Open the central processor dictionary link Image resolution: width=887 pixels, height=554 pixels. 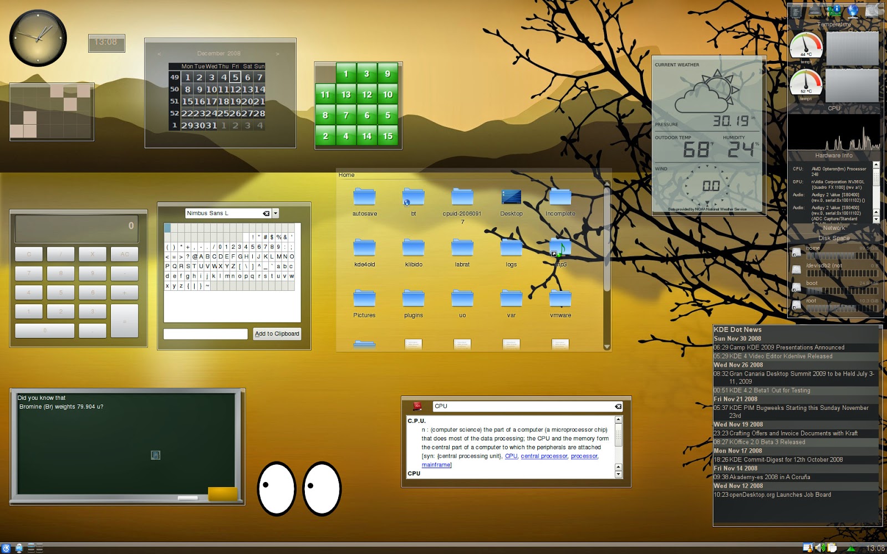coord(544,456)
